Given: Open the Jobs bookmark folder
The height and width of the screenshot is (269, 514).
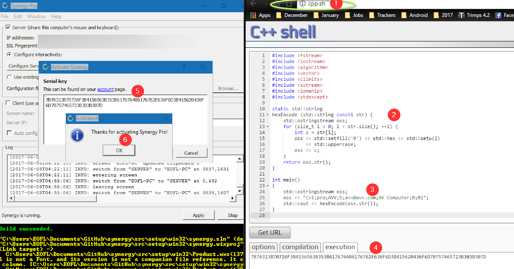Looking at the screenshot, I should (354, 15).
